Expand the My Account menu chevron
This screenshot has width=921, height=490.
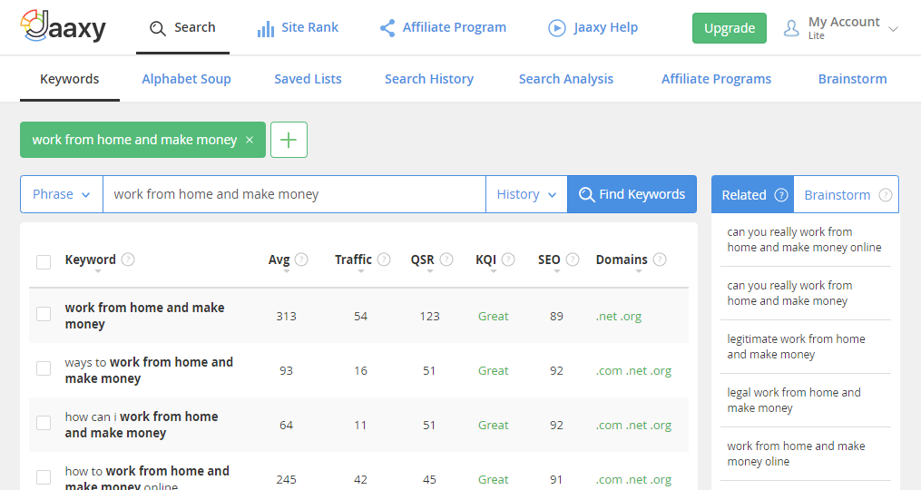[894, 29]
